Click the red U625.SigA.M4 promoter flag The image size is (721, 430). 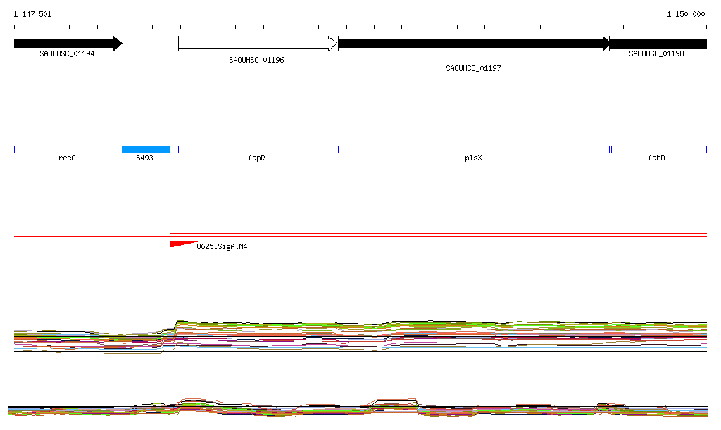180,245
